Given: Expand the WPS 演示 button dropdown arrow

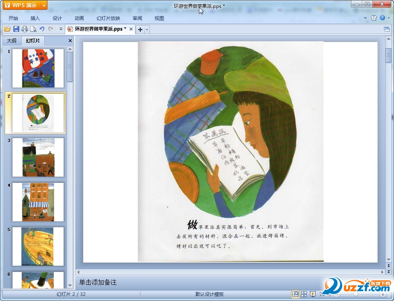Looking at the screenshot, I should click(x=44, y=5).
